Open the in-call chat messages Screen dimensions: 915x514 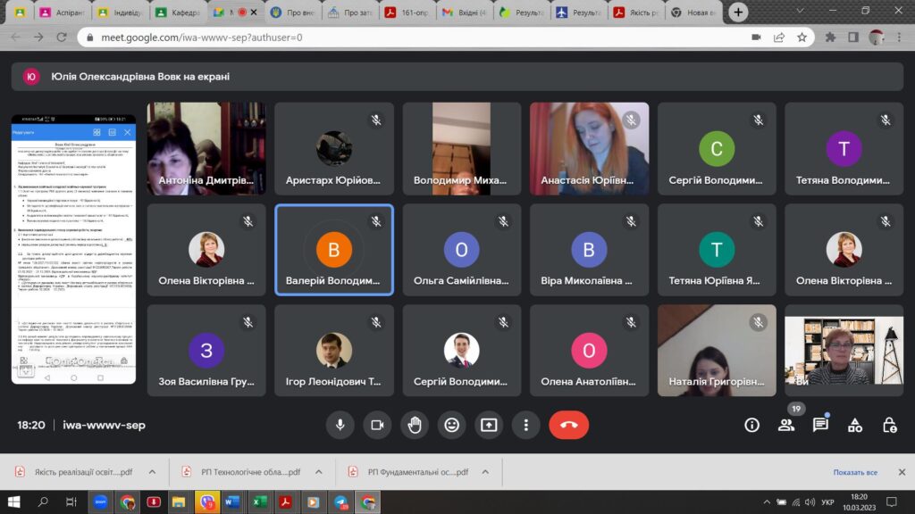(820, 425)
